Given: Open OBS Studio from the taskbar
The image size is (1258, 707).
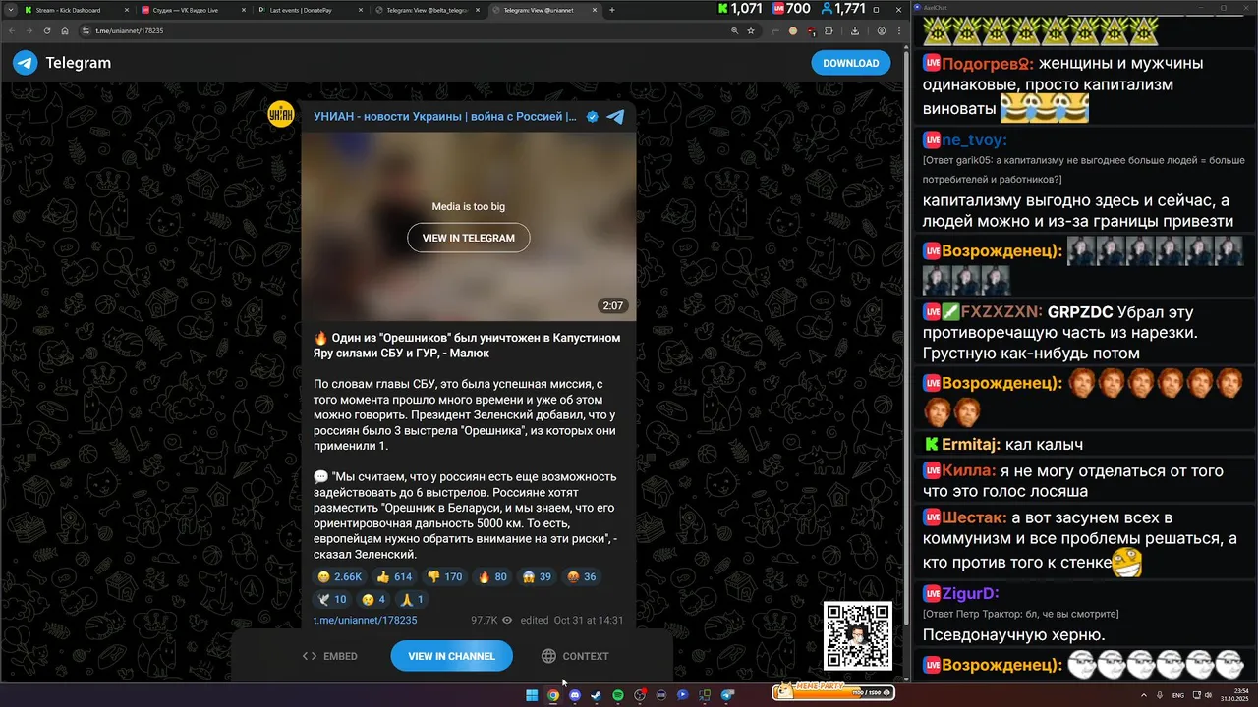Looking at the screenshot, I should coord(640,695).
